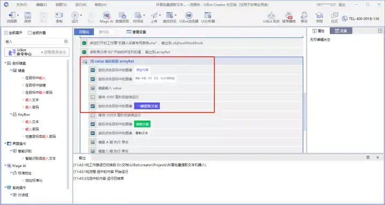Collapse the 智能识别 tree node

(x=11, y=151)
